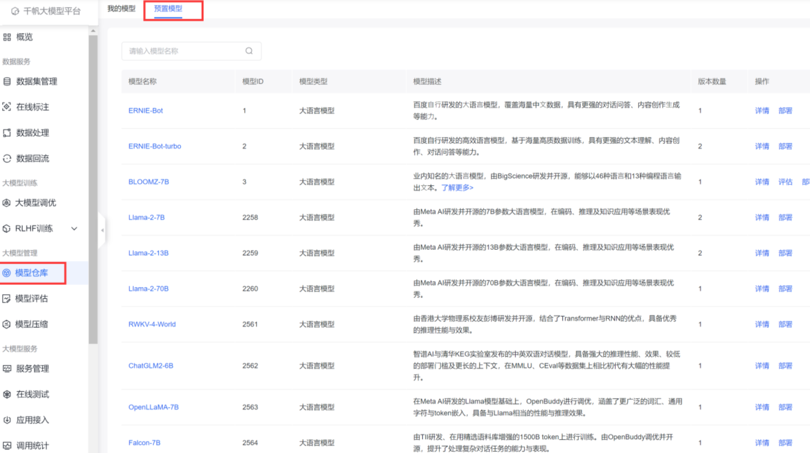Open the Llama-2-13B model link
The image size is (810, 453).
149,253
